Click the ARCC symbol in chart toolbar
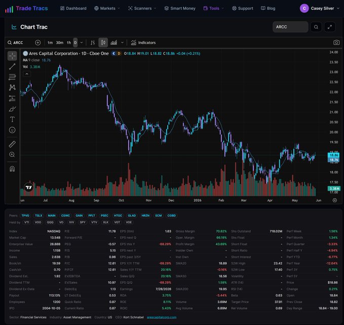 pyautogui.click(x=18, y=43)
